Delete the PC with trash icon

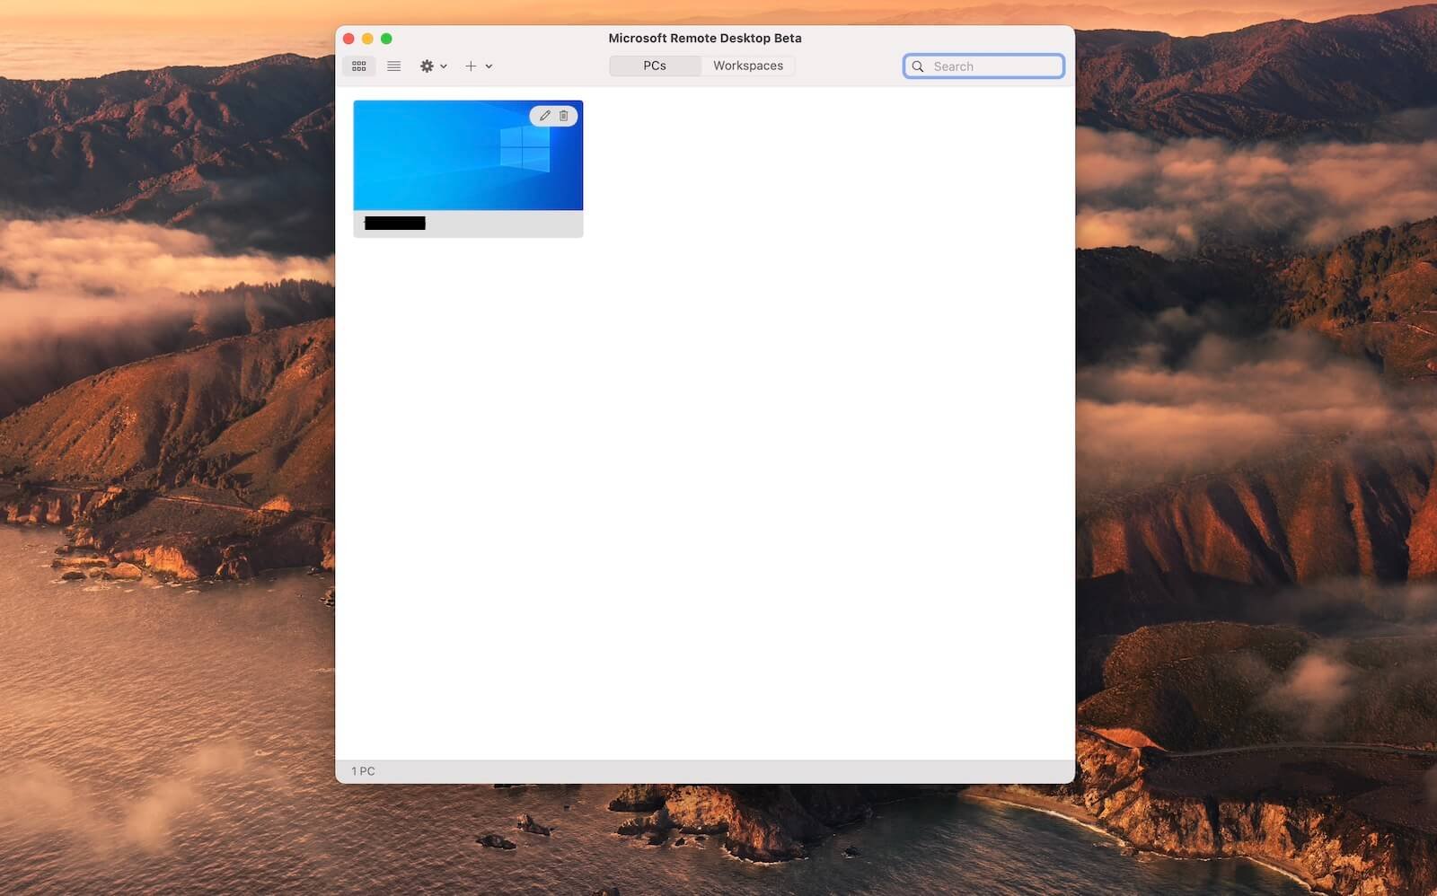click(564, 116)
